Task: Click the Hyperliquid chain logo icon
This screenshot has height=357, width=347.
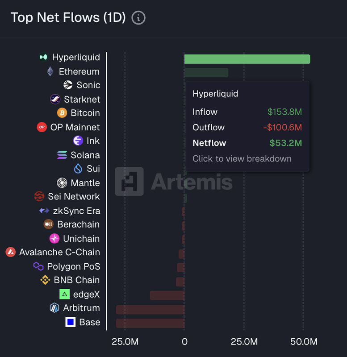Action: (x=43, y=57)
